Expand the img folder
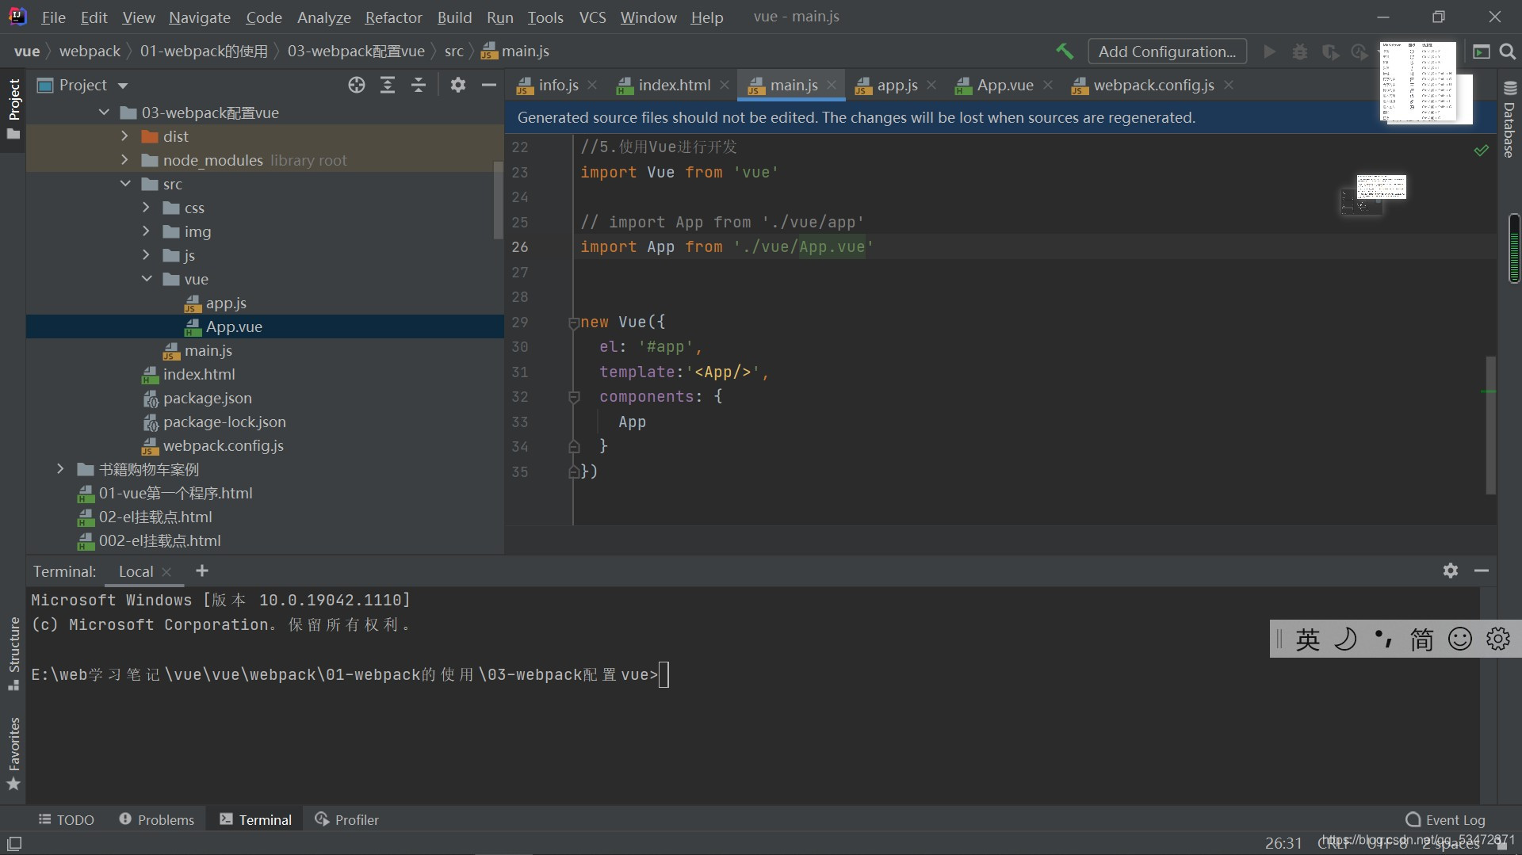Image resolution: width=1522 pixels, height=855 pixels. 146,231
